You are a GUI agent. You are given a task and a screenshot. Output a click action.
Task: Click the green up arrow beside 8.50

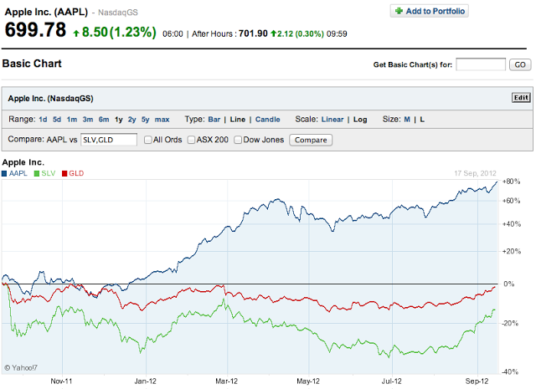coord(76,33)
